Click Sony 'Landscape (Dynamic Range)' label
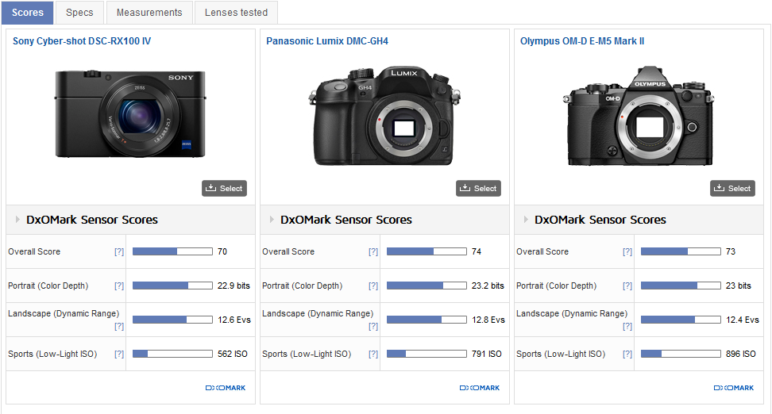The height and width of the screenshot is (414, 772). pos(64,314)
